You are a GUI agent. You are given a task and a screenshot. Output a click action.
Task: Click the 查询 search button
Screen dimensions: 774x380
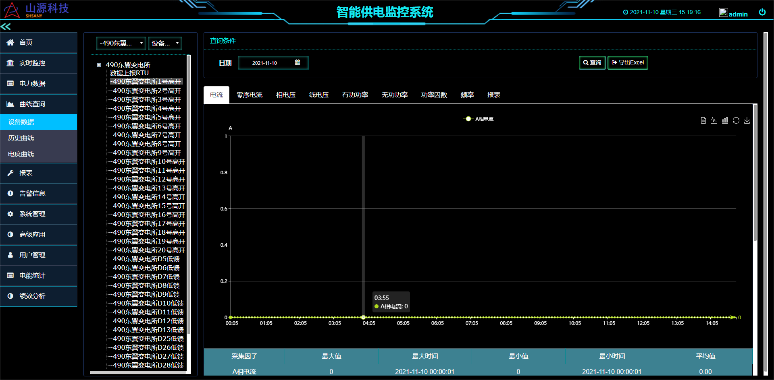592,63
